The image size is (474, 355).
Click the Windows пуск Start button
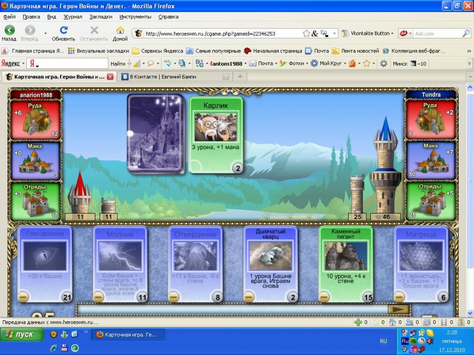(x=19, y=334)
